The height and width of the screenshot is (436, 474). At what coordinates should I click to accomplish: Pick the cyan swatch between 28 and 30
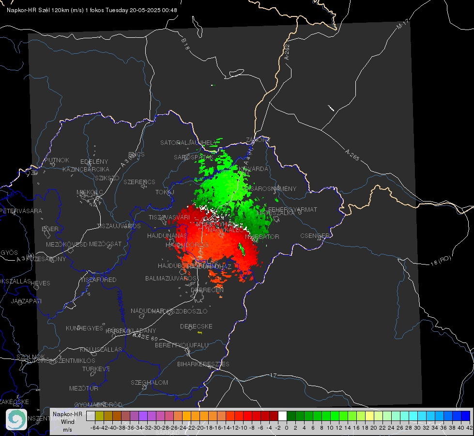413,416
